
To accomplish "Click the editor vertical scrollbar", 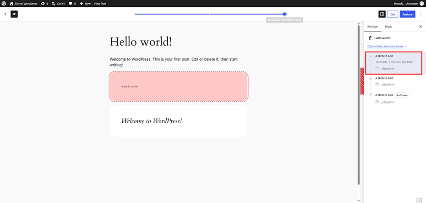I will point(358,105).
